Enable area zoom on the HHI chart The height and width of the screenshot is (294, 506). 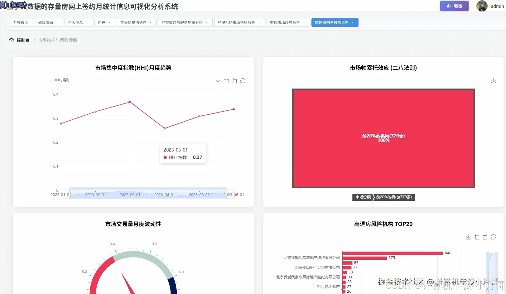coord(226,81)
